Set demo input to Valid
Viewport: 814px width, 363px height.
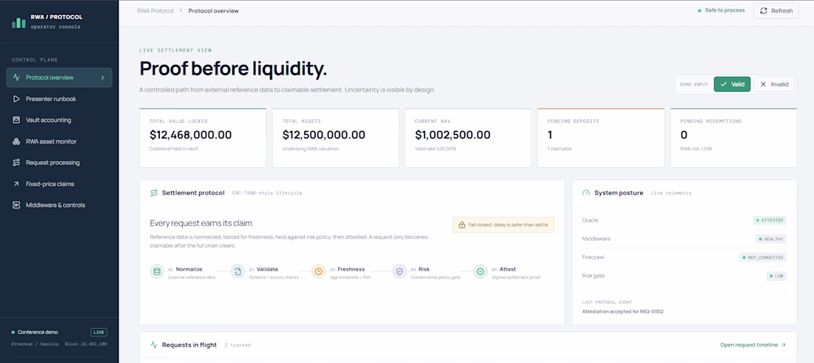[x=732, y=84]
